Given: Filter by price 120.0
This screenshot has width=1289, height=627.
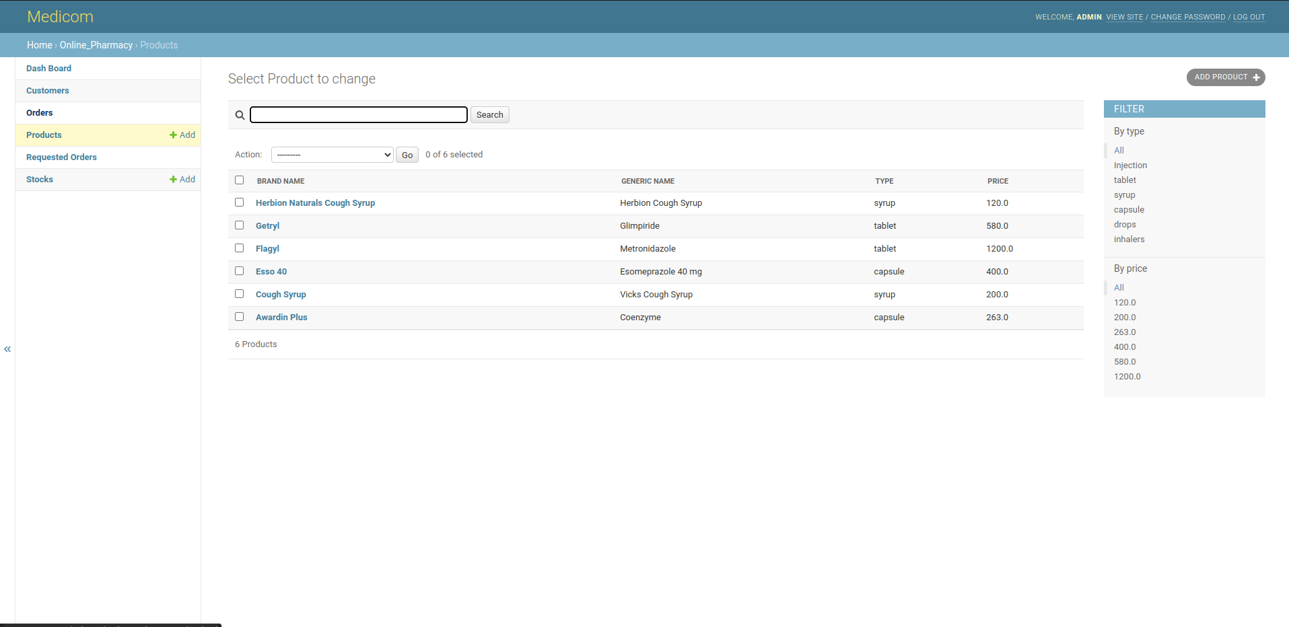Looking at the screenshot, I should point(1125,303).
